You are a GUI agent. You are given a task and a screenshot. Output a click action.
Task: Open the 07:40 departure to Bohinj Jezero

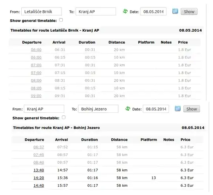click(x=39, y=155)
